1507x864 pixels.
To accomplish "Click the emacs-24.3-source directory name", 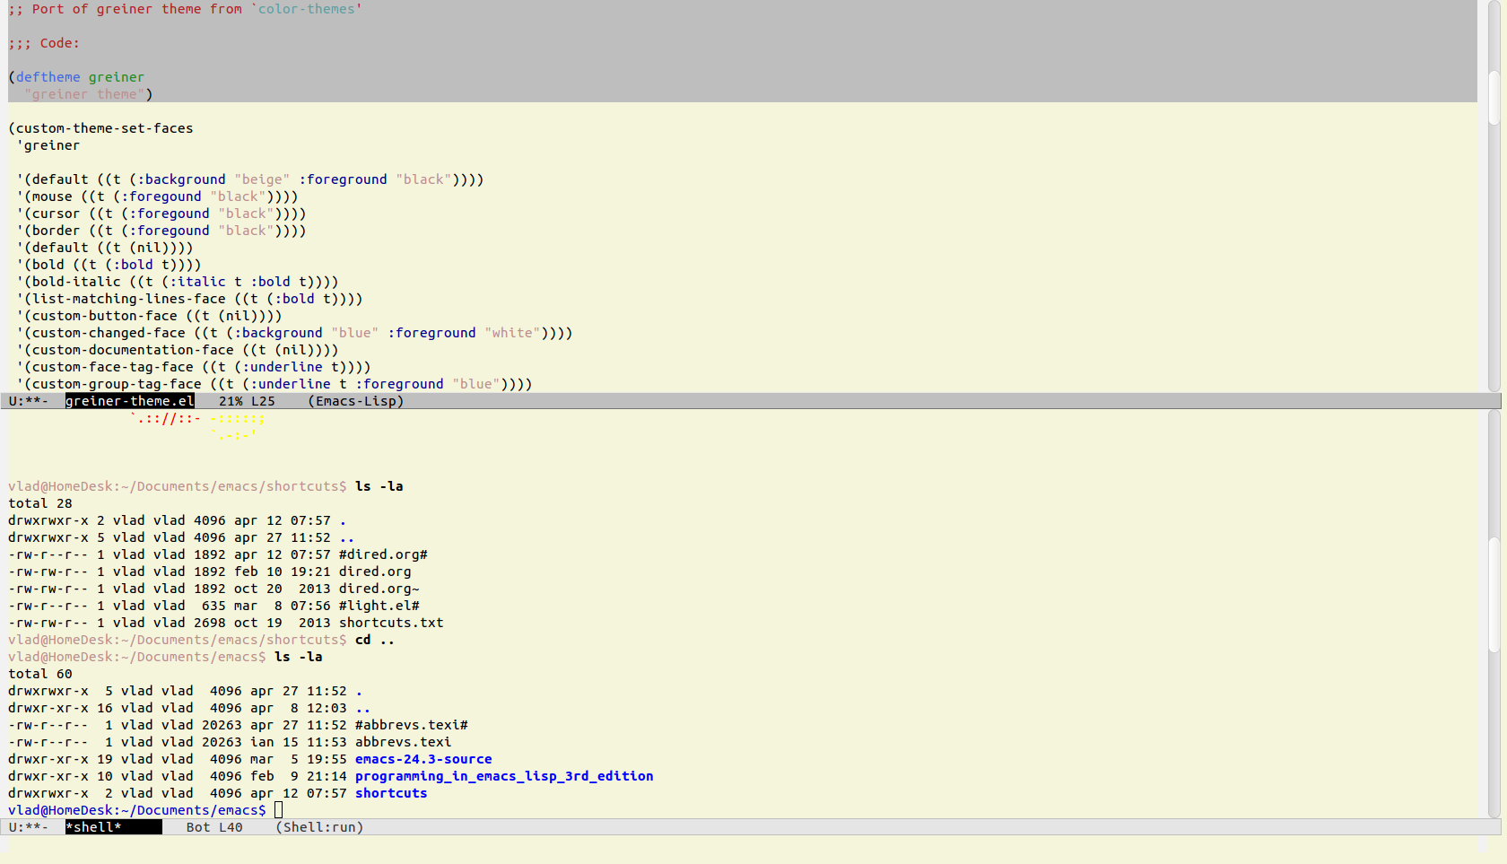I will tap(423, 759).
